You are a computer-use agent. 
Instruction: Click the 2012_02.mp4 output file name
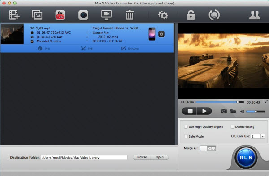(x=108, y=37)
